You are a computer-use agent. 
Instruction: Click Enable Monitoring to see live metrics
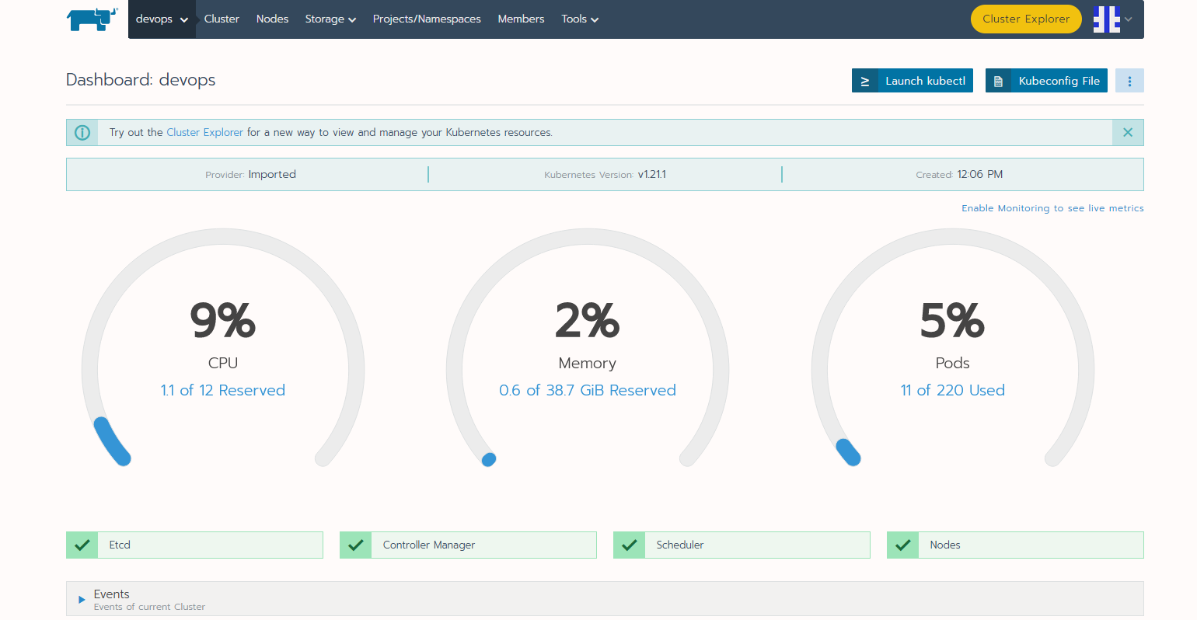(1052, 208)
